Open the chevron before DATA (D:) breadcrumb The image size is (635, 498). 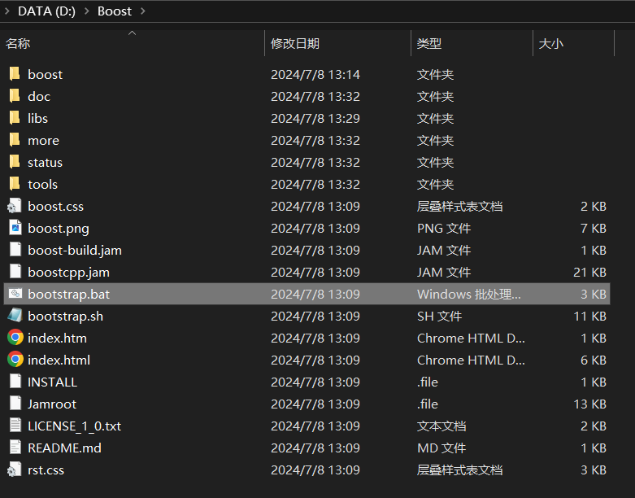click(7, 11)
